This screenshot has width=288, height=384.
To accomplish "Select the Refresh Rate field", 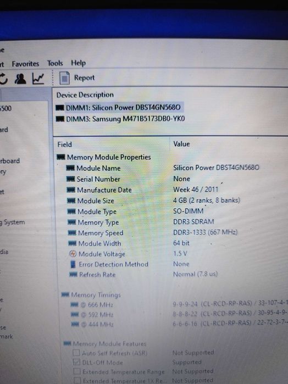I will (x=97, y=275).
